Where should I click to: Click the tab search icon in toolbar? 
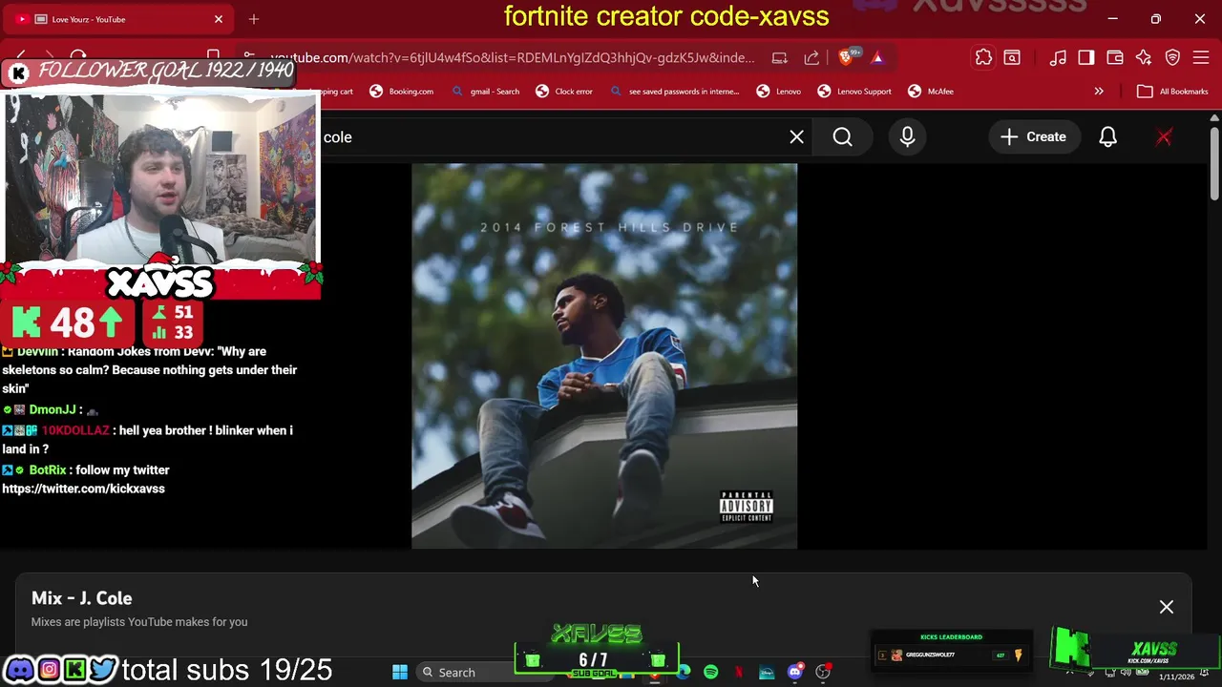click(x=1012, y=57)
